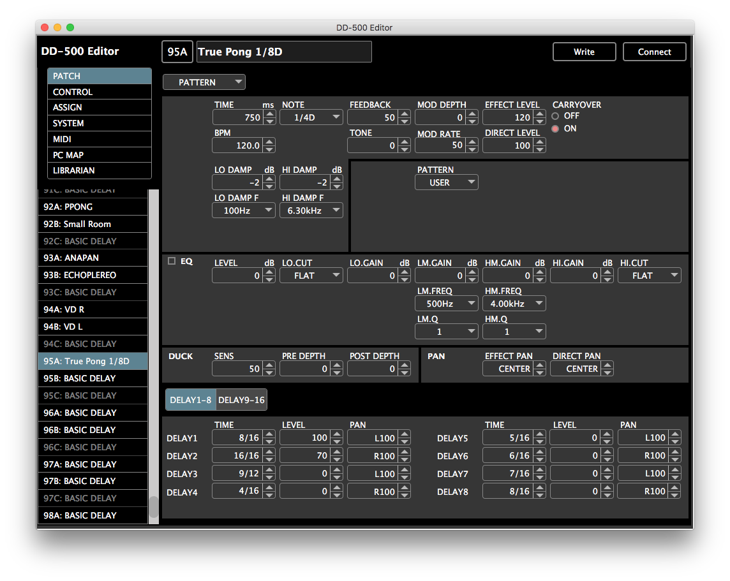This screenshot has width=730, height=581.
Task: Select the PATCH menu item
Action: (x=99, y=76)
